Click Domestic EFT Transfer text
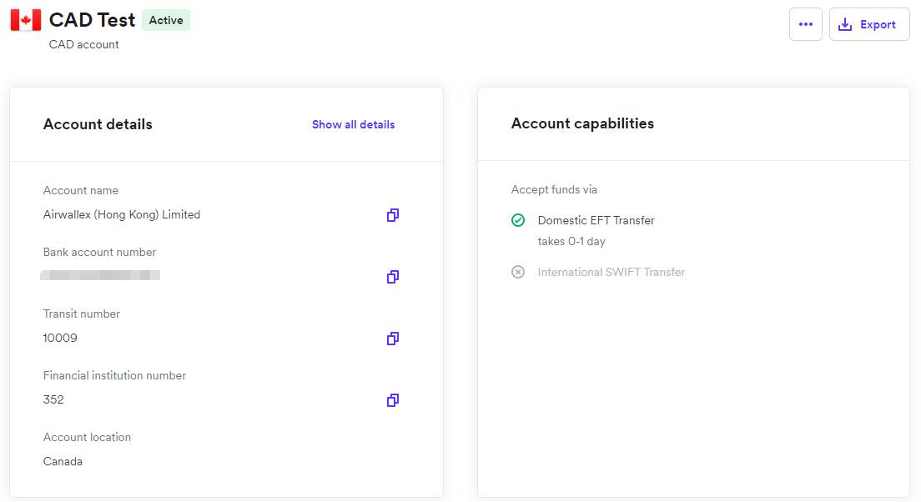This screenshot has width=921, height=502. (596, 220)
